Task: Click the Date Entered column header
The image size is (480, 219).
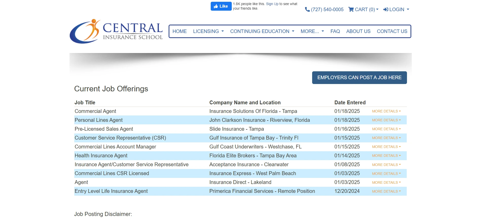Action: pyautogui.click(x=350, y=103)
